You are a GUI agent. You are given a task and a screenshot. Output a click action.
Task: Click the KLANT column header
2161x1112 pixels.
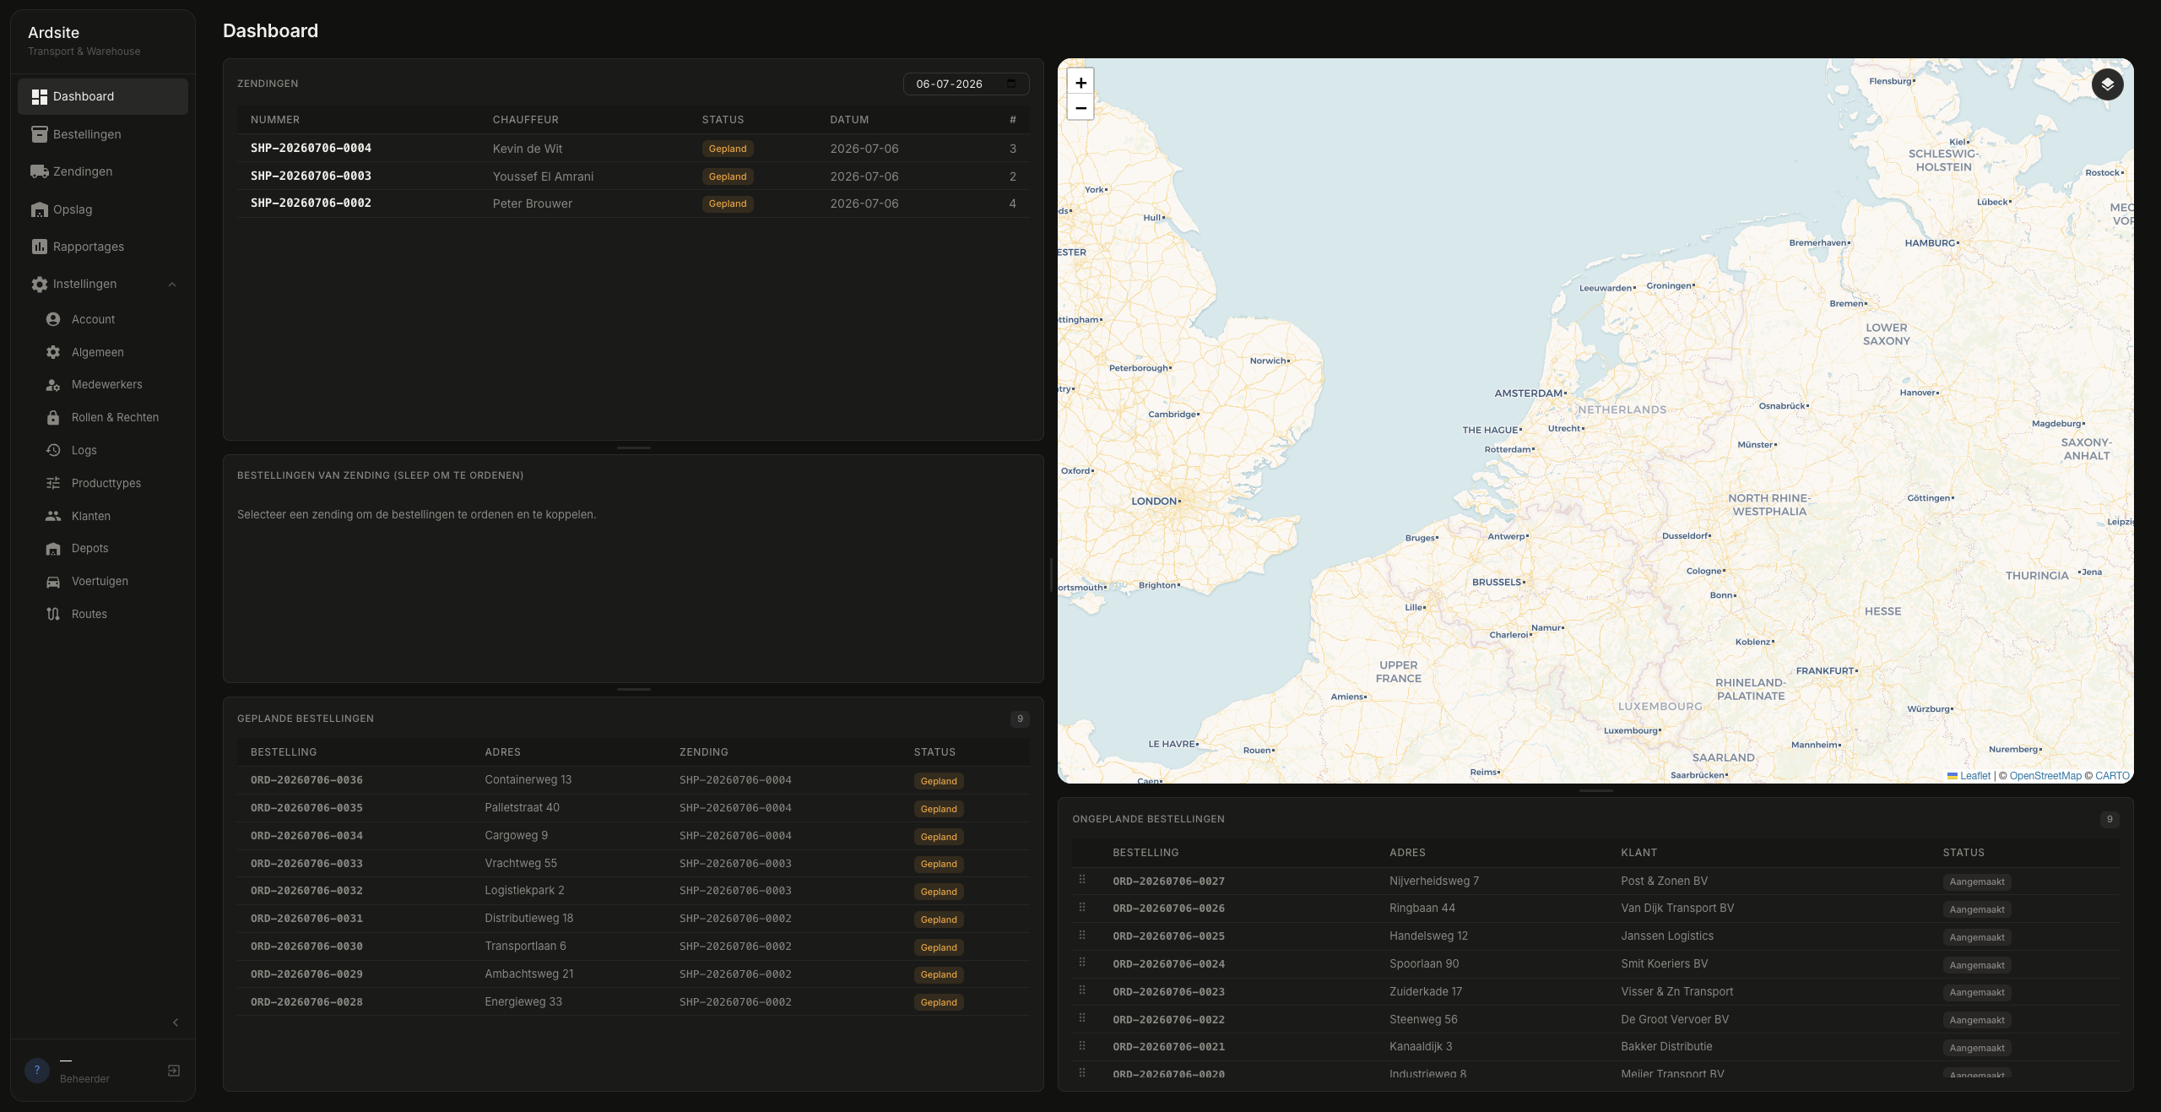(x=1638, y=853)
